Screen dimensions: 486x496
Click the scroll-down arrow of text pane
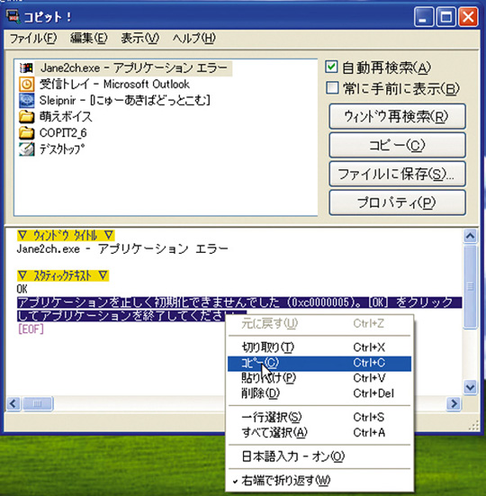(470, 387)
